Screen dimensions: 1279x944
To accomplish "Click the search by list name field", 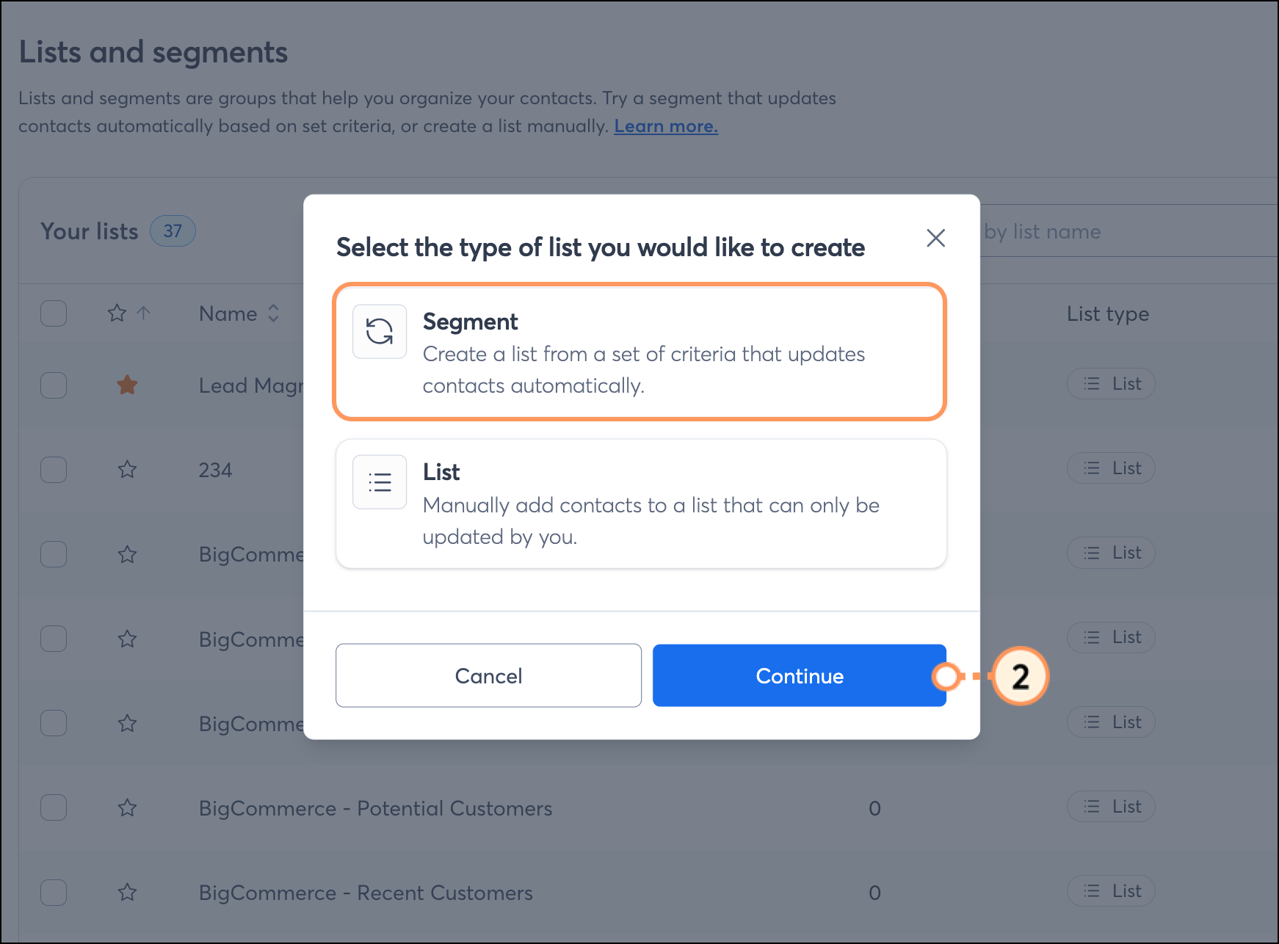I will tap(1123, 232).
